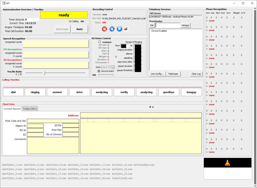Click the Address field in Client Data
Viewport: 257px width, 188px height.
141,115
